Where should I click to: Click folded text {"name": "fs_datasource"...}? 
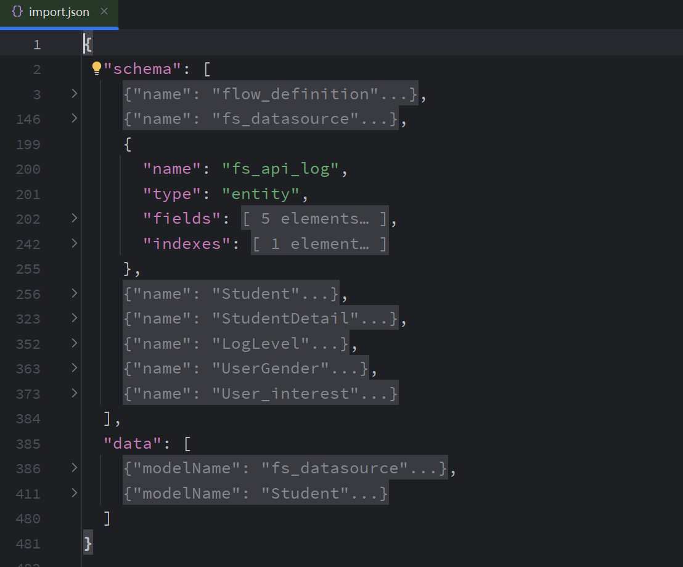261,118
